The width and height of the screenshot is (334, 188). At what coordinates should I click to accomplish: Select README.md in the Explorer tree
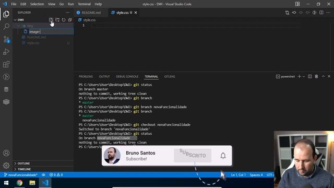pos(37,37)
